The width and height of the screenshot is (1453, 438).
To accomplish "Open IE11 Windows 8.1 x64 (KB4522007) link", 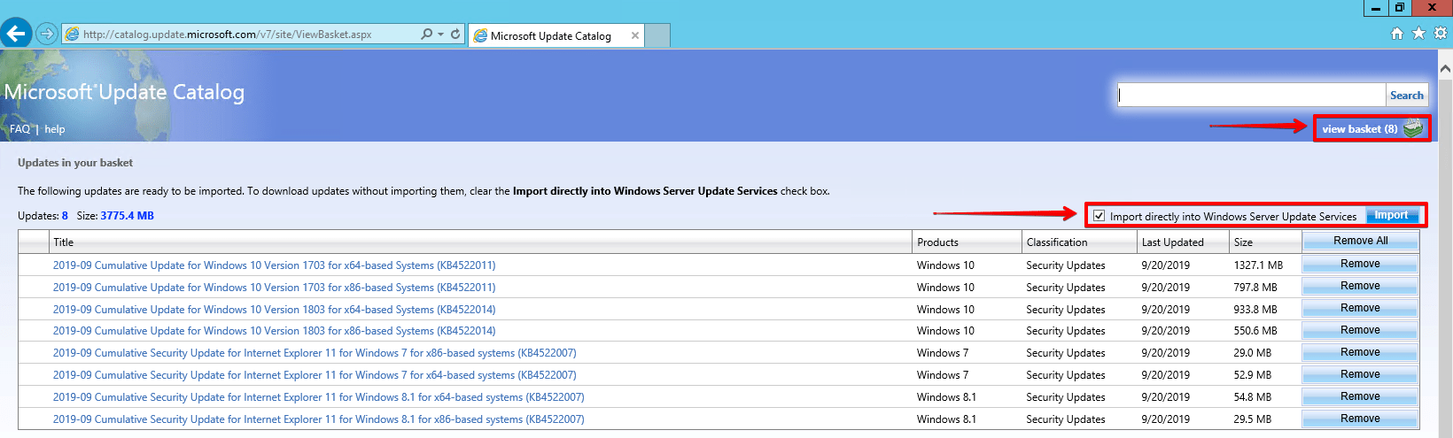I will pos(318,397).
